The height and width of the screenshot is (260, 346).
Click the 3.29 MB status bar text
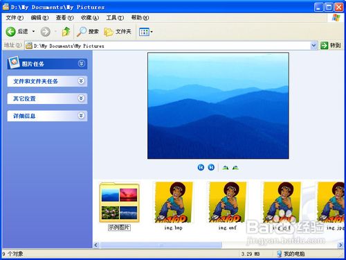(251, 254)
